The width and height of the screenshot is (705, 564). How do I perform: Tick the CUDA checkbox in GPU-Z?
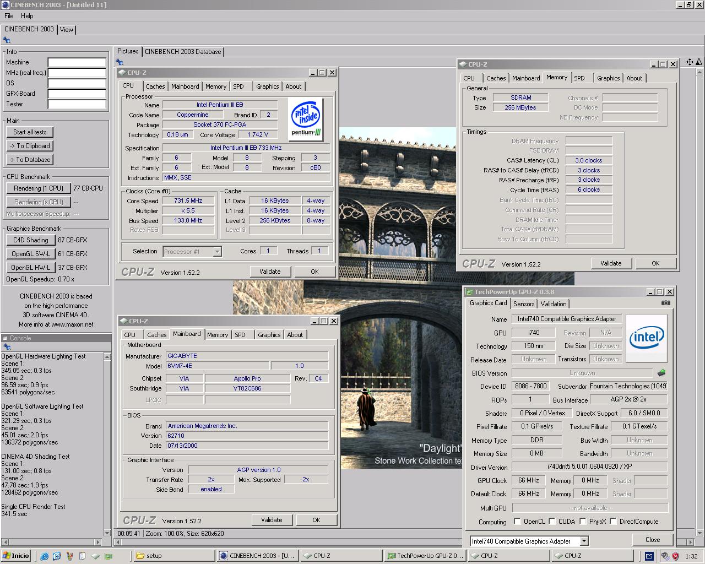coord(551,521)
